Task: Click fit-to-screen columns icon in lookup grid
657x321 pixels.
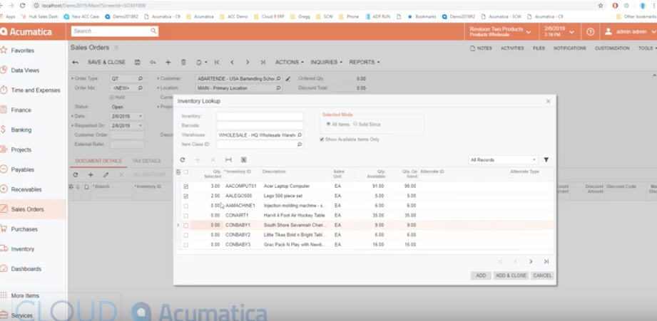Action: click(x=228, y=159)
